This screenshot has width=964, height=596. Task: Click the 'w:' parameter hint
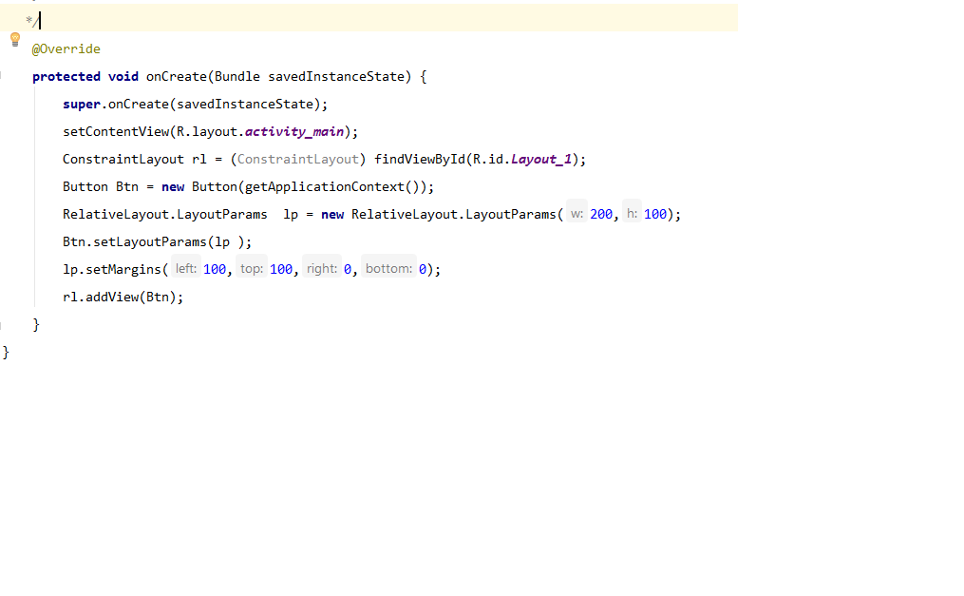[x=577, y=215]
